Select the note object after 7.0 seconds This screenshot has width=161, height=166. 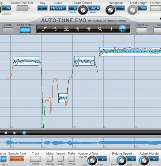(84, 61)
